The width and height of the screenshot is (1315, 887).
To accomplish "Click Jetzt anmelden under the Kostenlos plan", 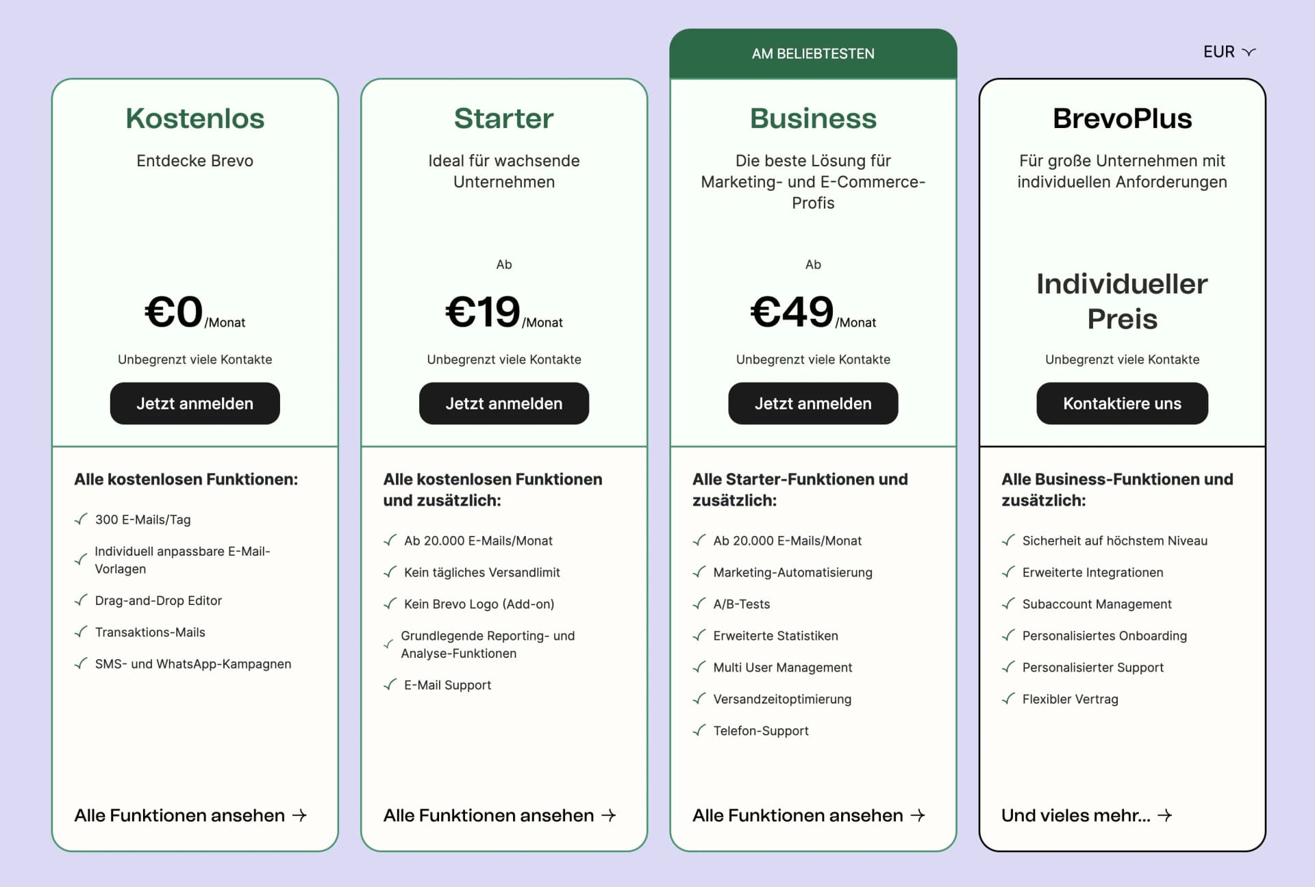I will point(195,404).
